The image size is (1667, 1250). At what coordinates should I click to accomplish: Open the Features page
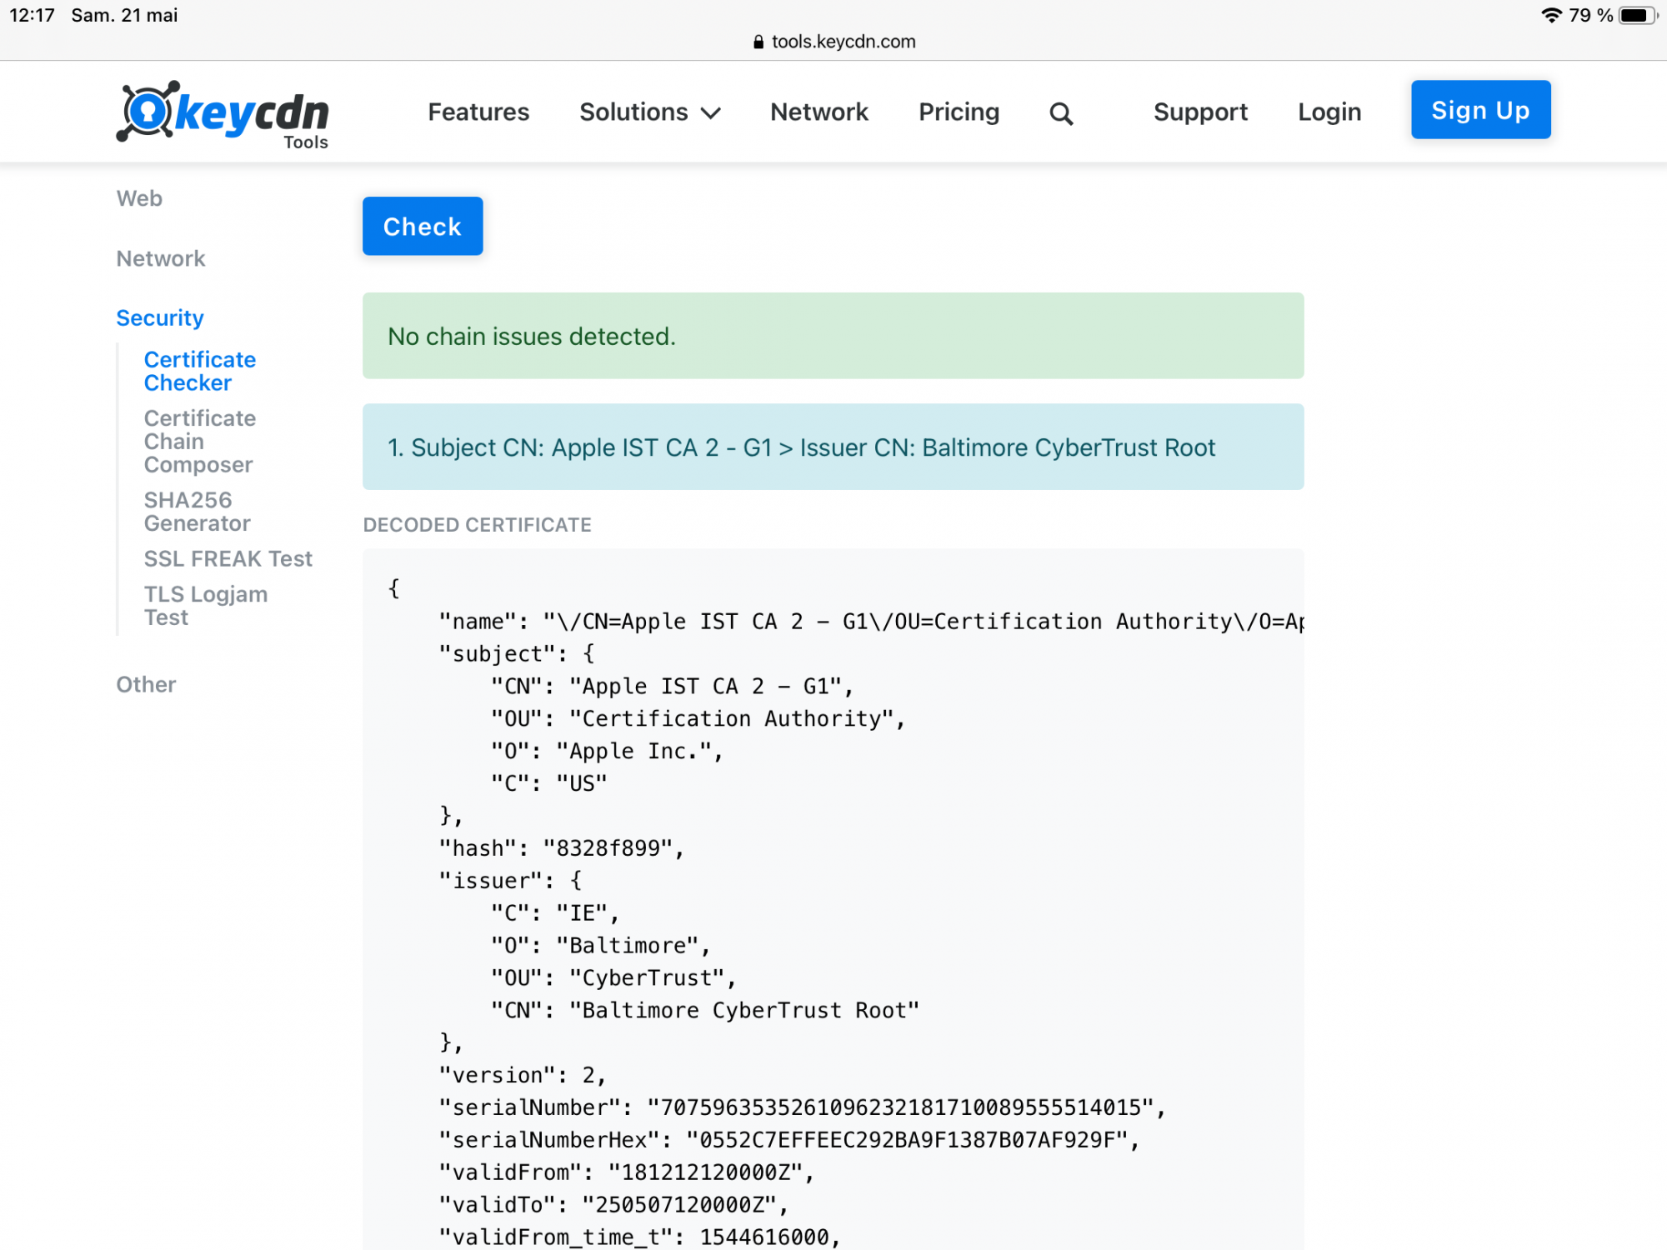click(x=478, y=112)
